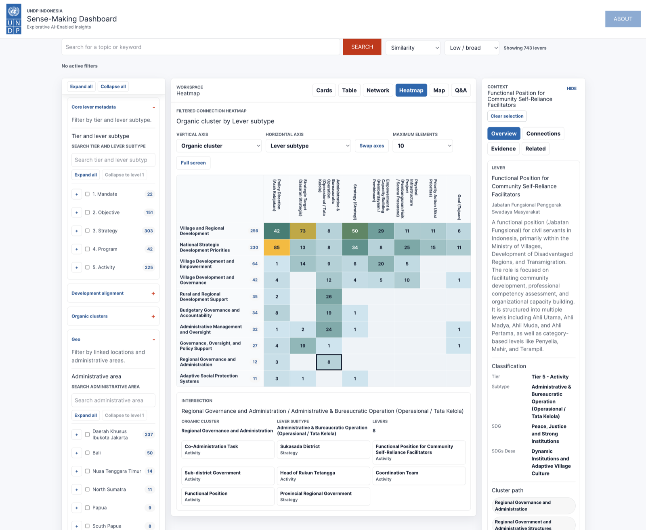Check the 2. Objective checkbox
646x530 pixels.
pos(87,213)
